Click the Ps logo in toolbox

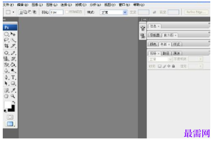click(x=10, y=27)
